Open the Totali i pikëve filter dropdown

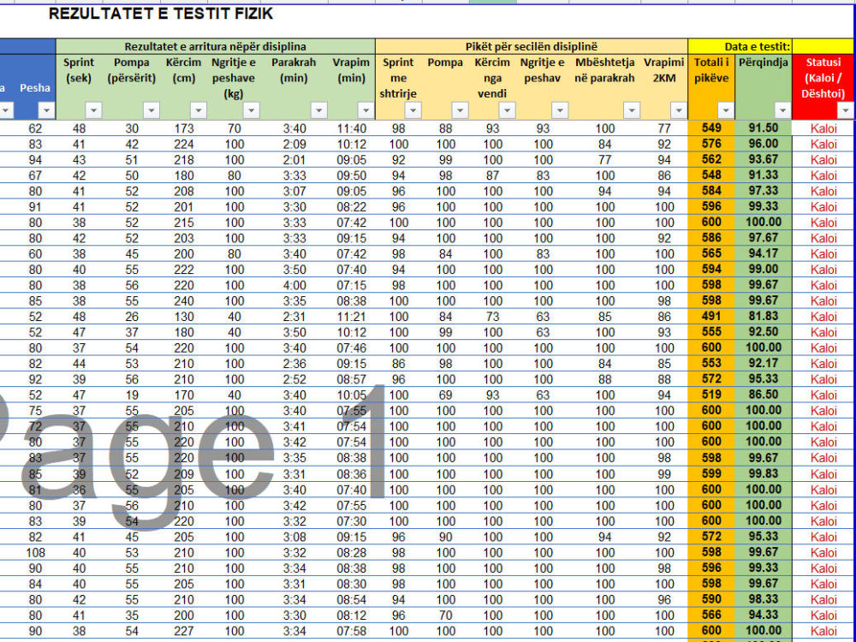[725, 110]
